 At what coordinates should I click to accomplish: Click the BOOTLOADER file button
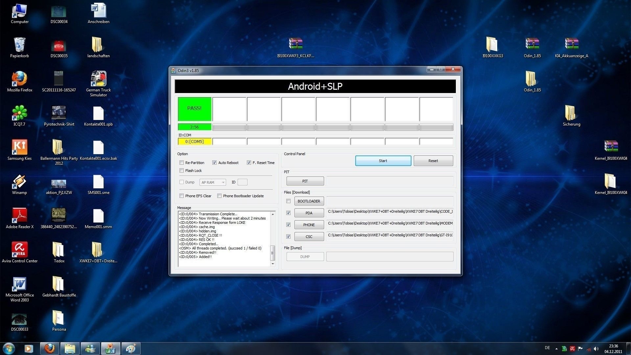pos(309,201)
